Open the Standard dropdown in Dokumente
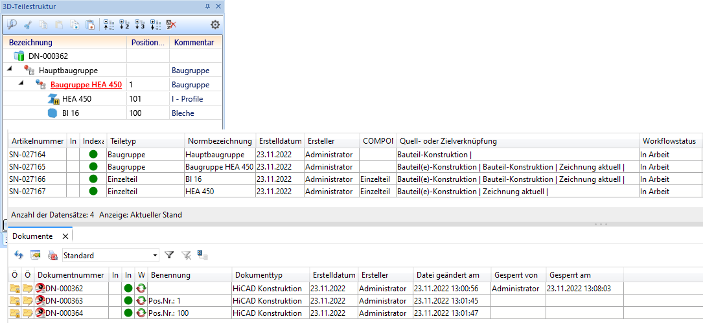 (154, 255)
